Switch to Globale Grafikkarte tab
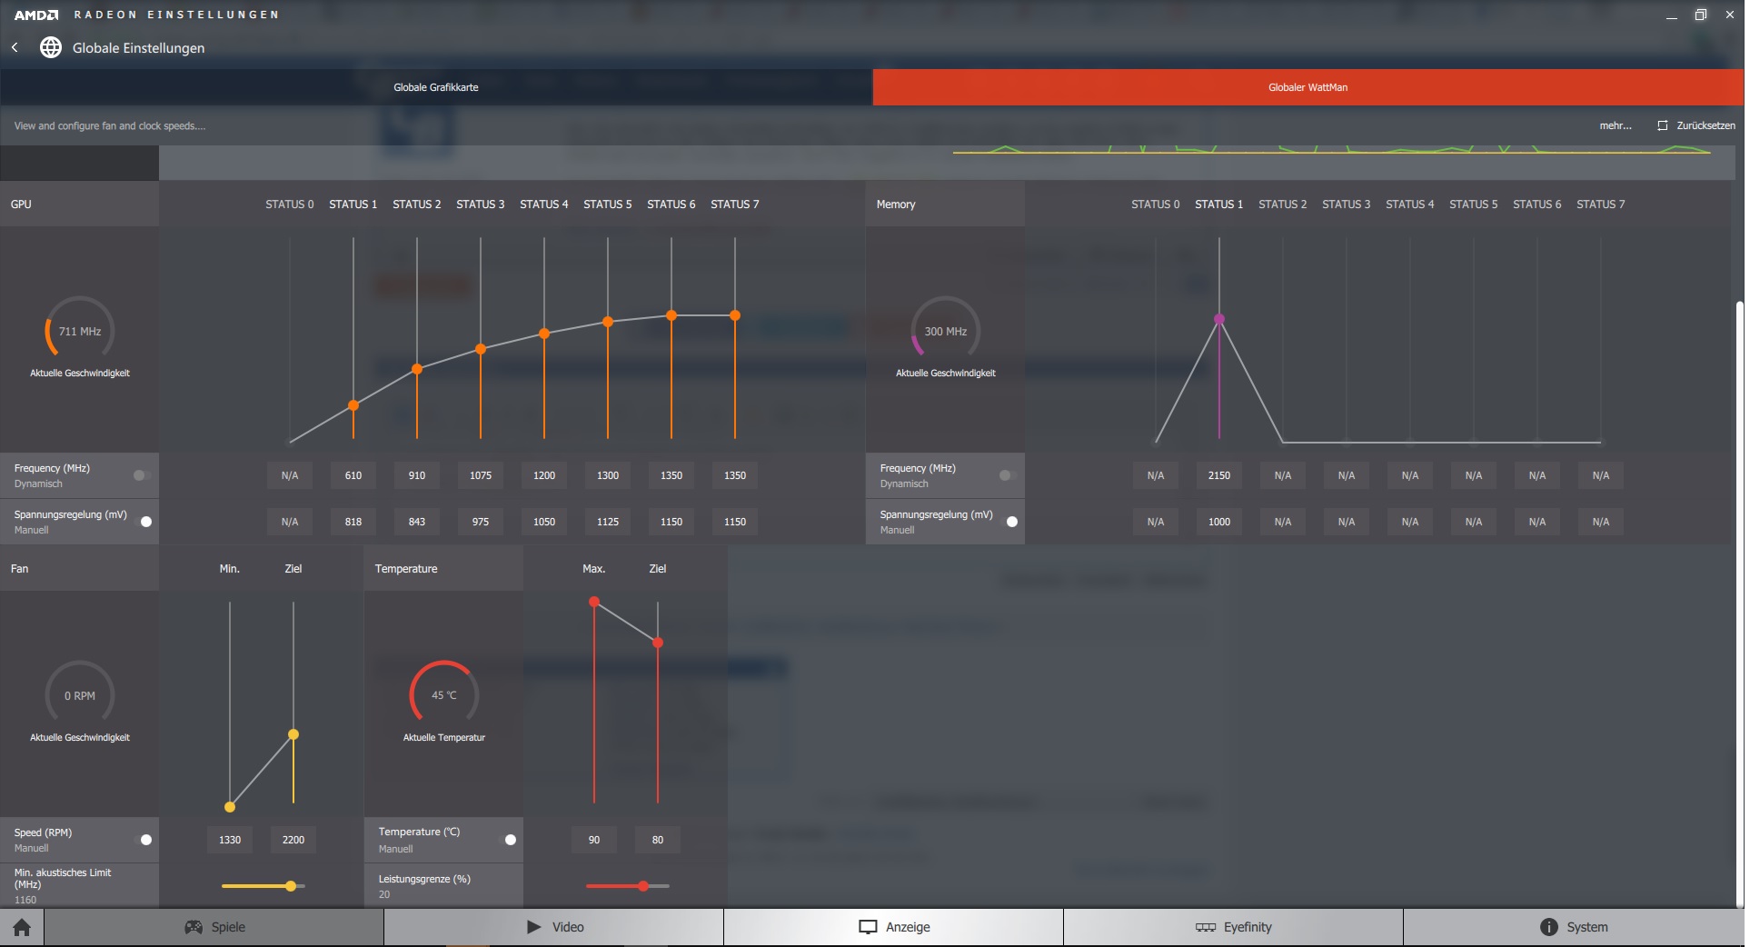 click(x=436, y=87)
